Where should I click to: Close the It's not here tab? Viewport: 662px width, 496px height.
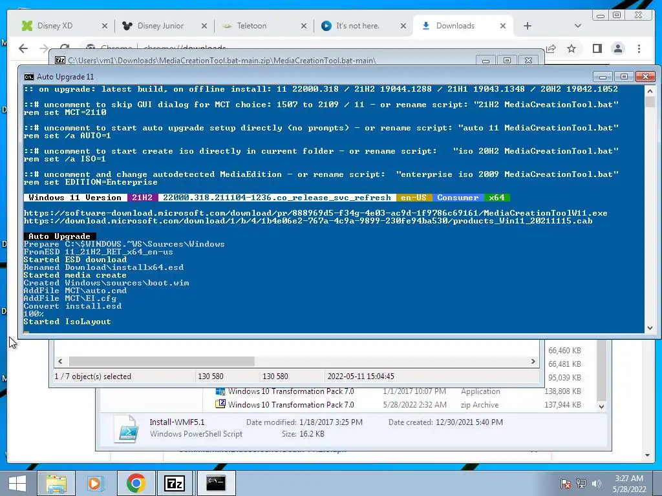403,26
